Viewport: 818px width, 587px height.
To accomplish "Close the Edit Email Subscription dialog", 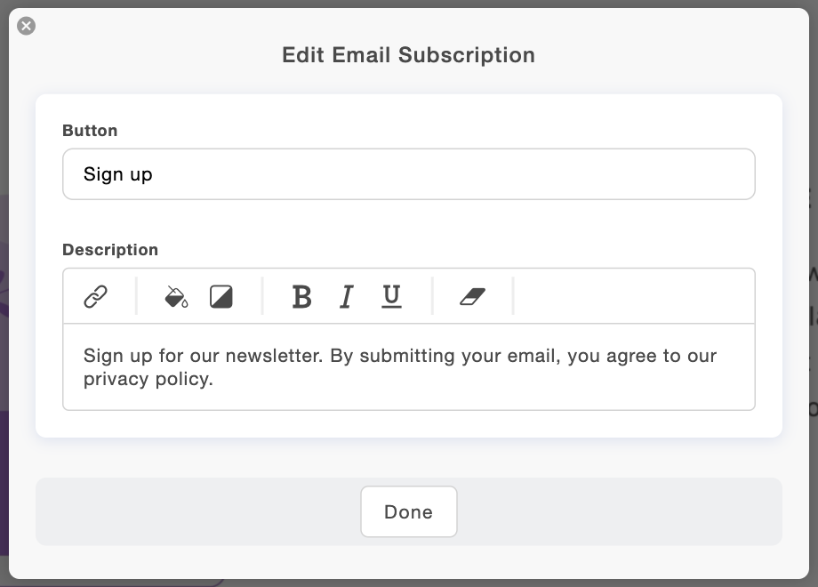I will tap(27, 26).
